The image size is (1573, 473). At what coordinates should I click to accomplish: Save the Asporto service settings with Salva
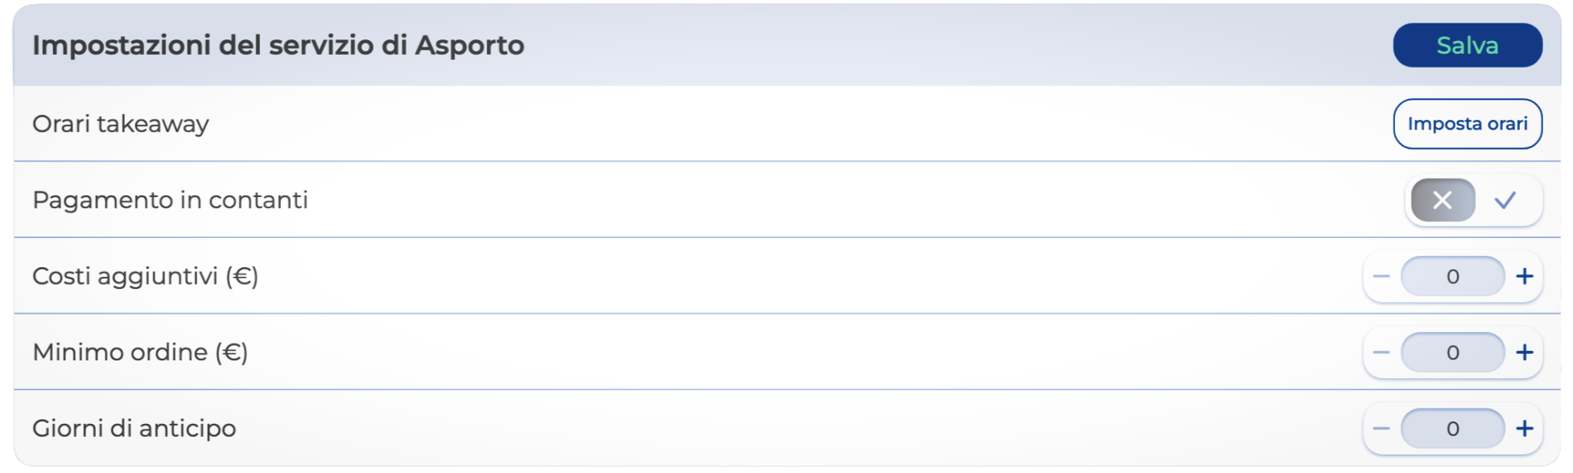click(1468, 45)
